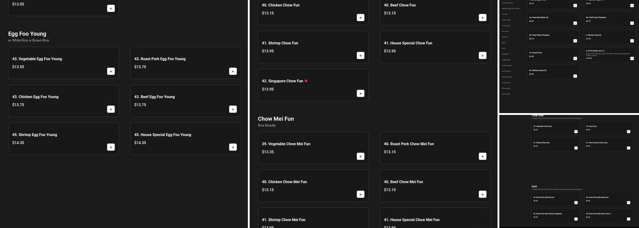Add Shrimp Chow Fun to cart
639x228 pixels.
click(361, 56)
